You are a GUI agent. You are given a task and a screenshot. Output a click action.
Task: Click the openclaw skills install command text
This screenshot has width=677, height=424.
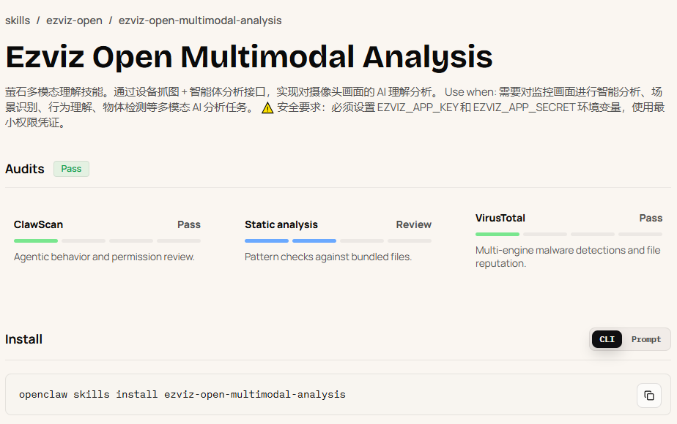(x=182, y=394)
